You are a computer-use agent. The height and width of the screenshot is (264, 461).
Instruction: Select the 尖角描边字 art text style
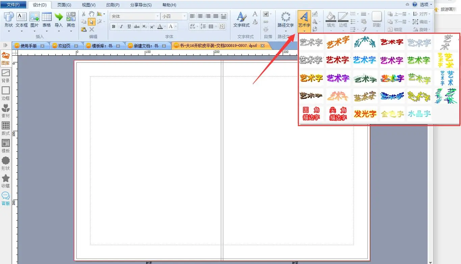click(x=338, y=114)
